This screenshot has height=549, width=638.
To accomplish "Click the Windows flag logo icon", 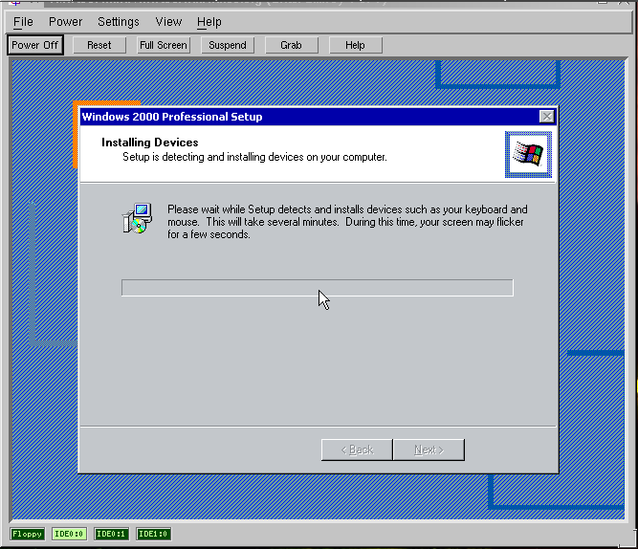I will pos(528,154).
